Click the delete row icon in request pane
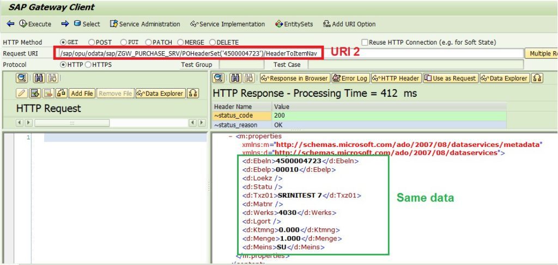Image resolution: width=558 pixels, height=265 pixels. pos(48,94)
